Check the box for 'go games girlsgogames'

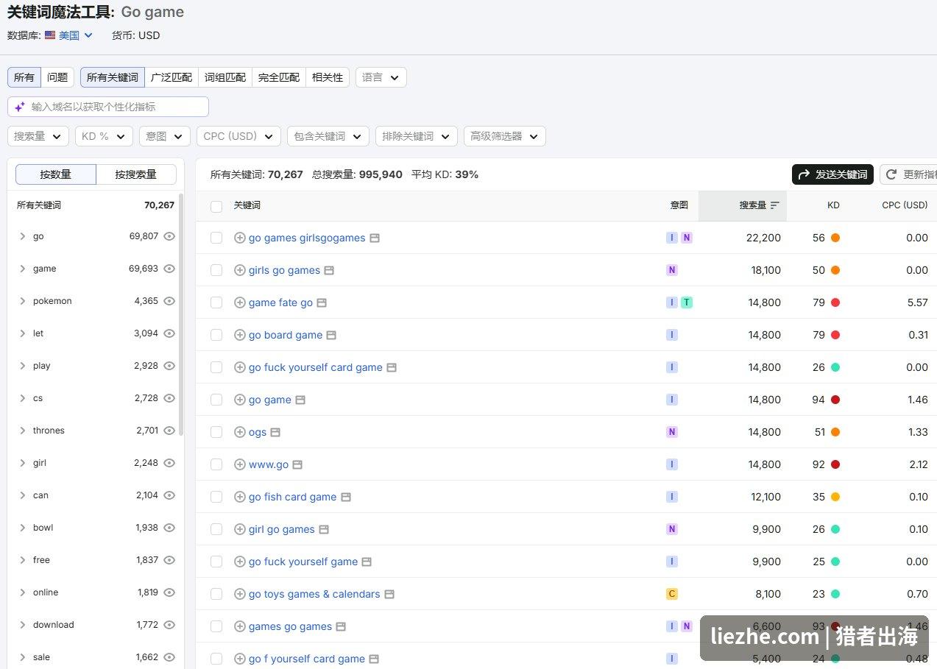(x=216, y=238)
